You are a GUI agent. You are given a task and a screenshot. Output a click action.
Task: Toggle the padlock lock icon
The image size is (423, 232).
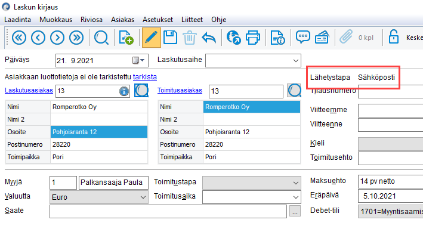point(393,37)
